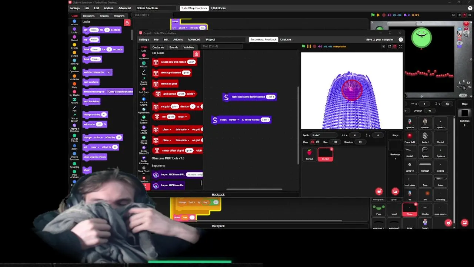This screenshot has height=267, width=474.
Task: Open File menu in Project window
Action: pyautogui.click(x=156, y=39)
